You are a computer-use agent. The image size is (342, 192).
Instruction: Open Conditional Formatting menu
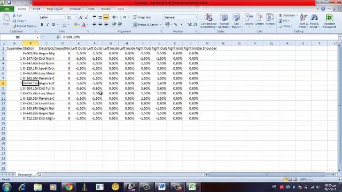coord(208,21)
